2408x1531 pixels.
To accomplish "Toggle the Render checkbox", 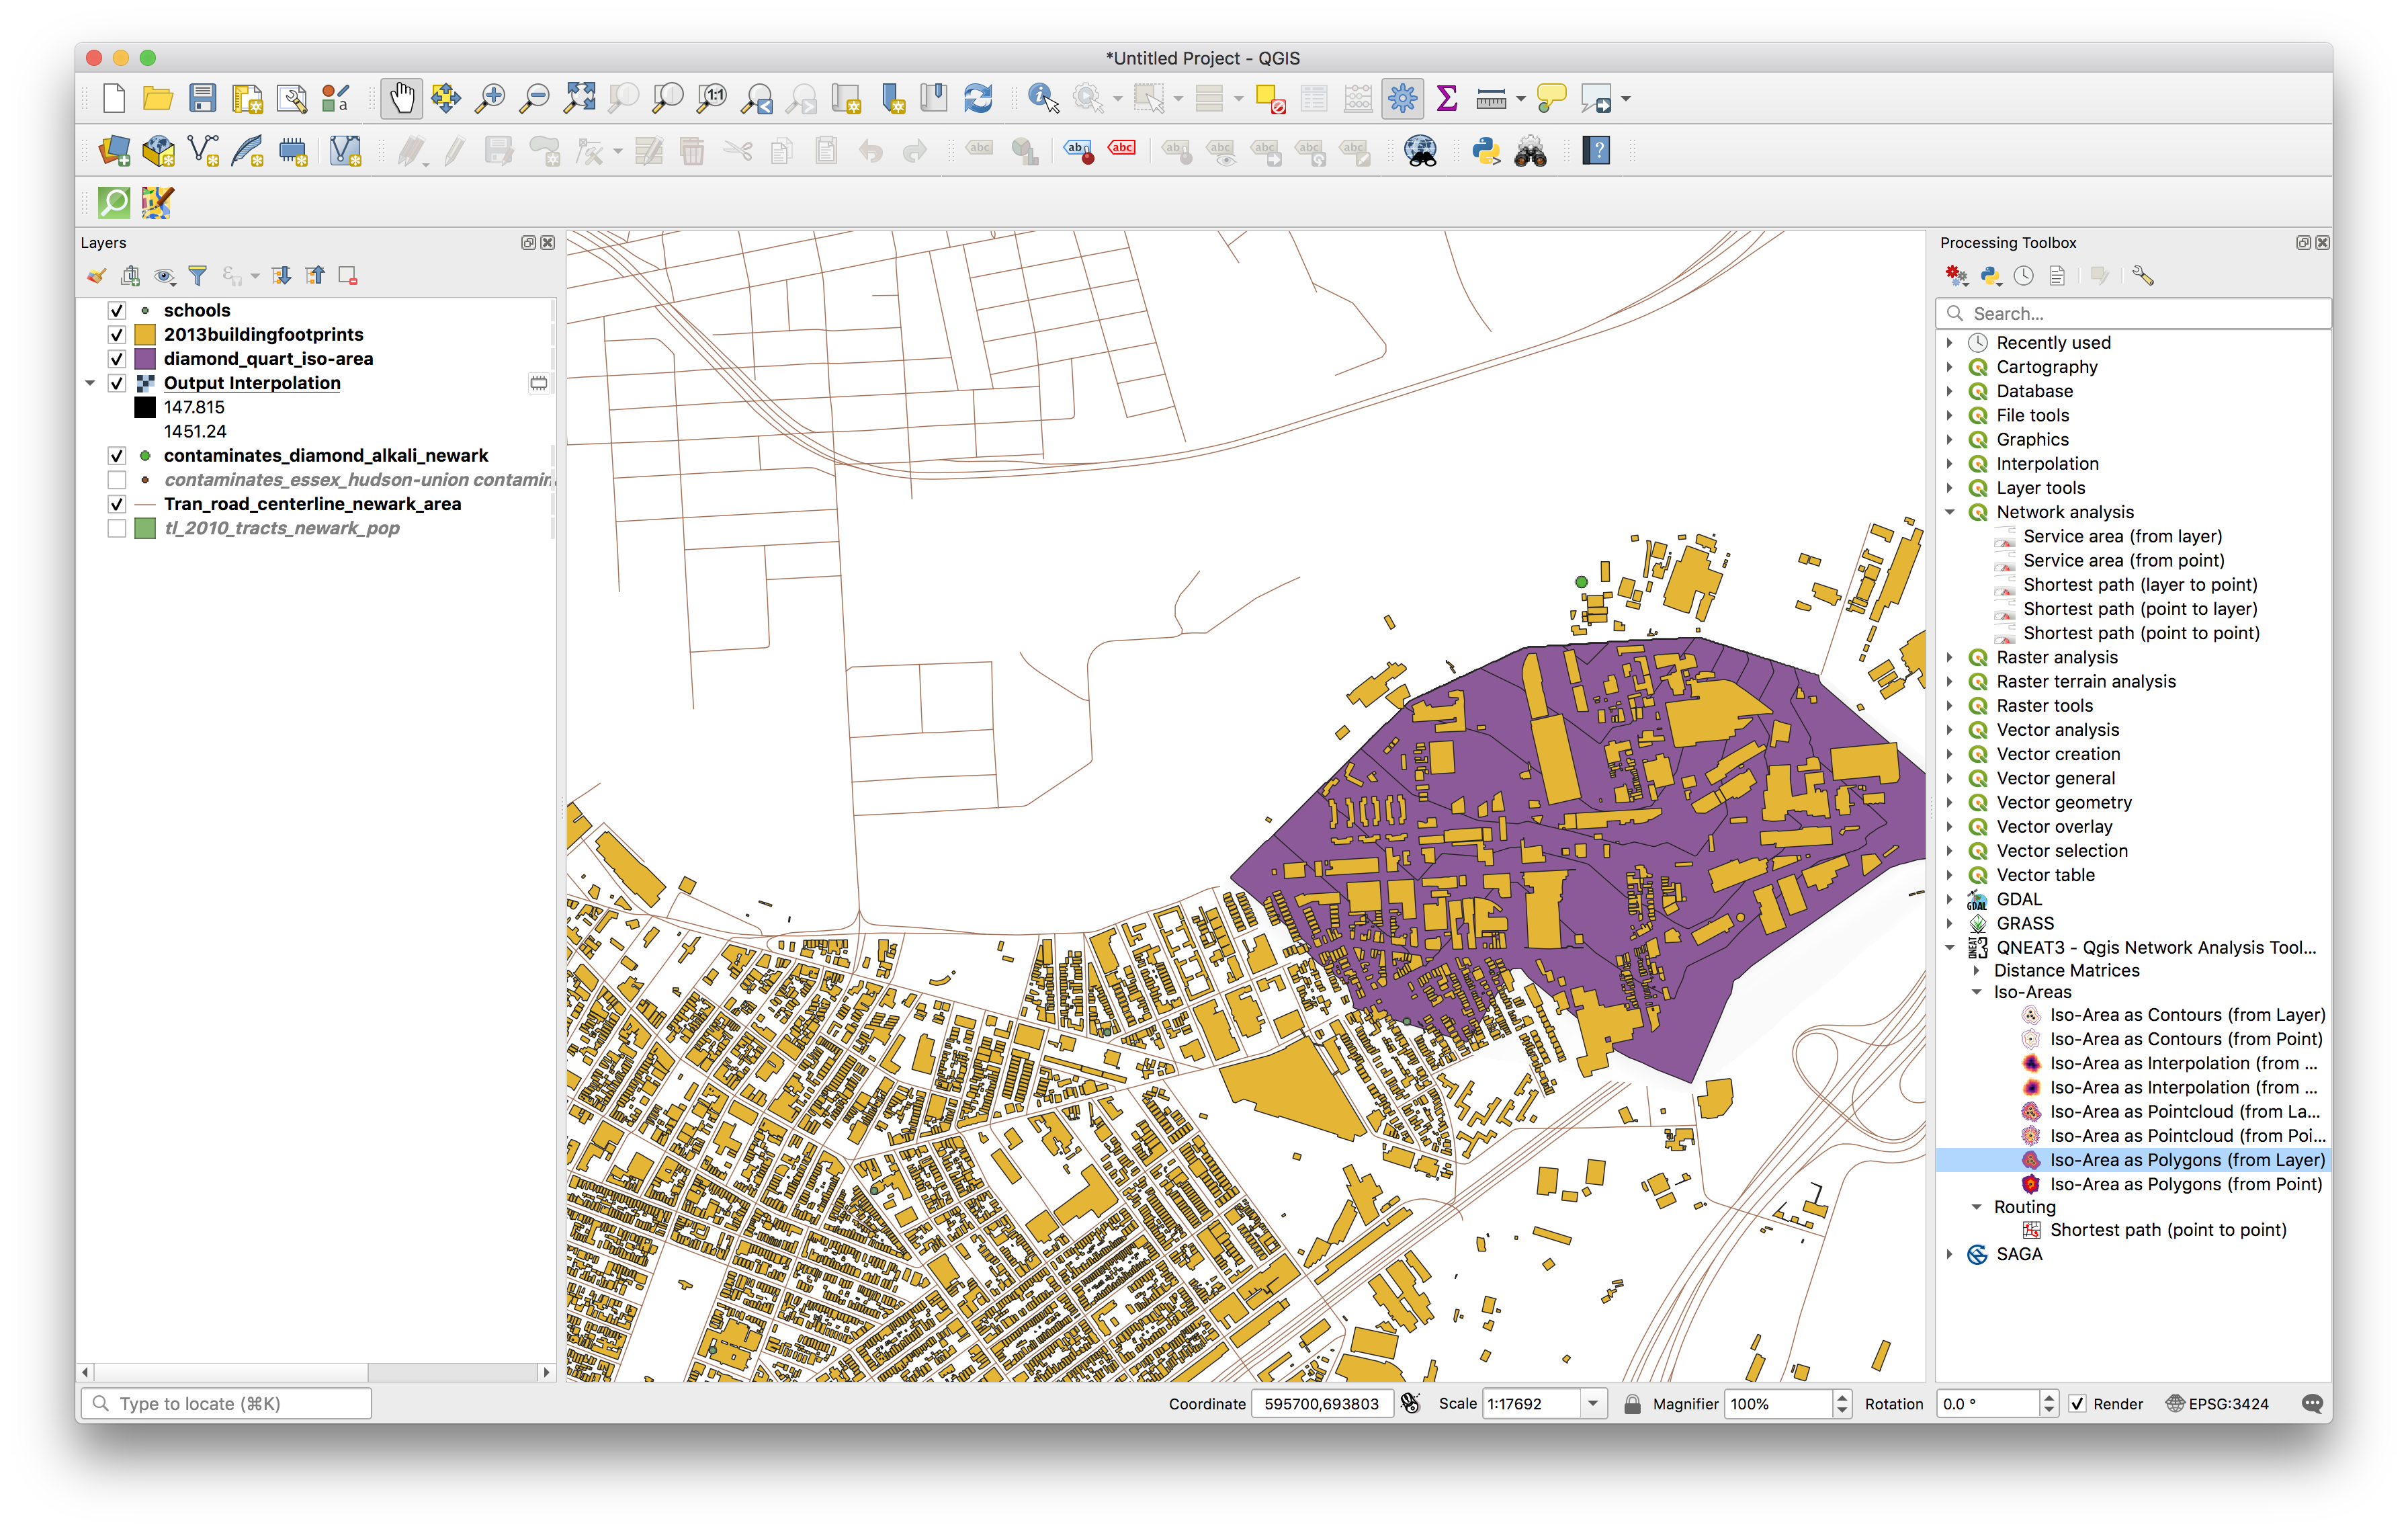I will tap(2078, 1404).
